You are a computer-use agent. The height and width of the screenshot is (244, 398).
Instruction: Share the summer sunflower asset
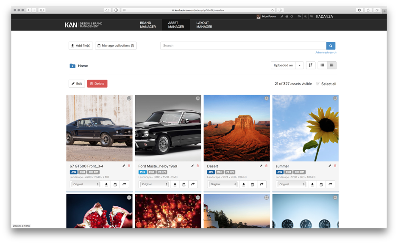click(x=330, y=184)
